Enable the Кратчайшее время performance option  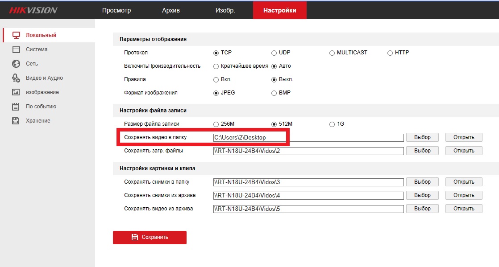(216, 66)
